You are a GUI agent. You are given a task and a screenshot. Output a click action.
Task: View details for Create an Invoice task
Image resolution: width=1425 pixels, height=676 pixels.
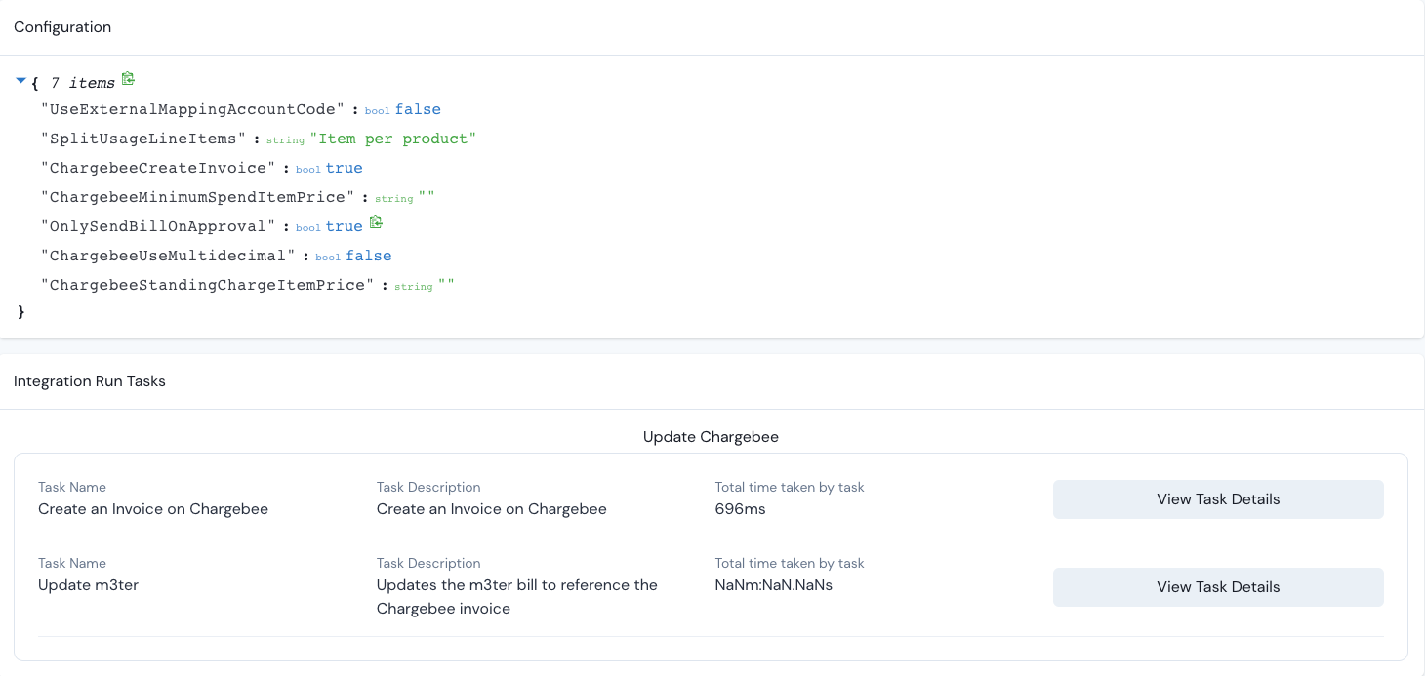[x=1218, y=499]
